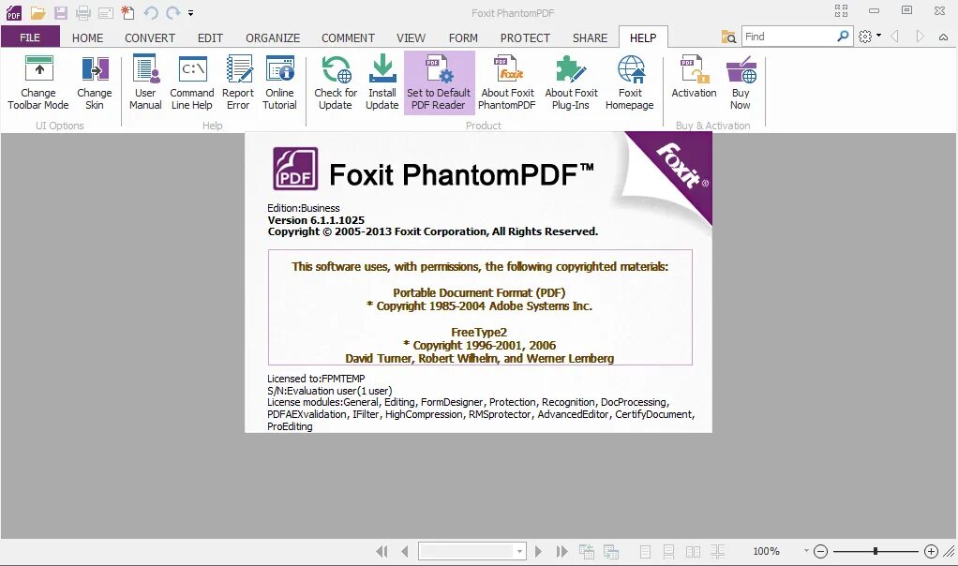
Task: Click the Foxit PDF logo in About box
Action: coord(295,169)
